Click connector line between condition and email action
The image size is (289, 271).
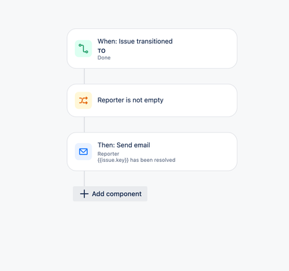[84, 124]
